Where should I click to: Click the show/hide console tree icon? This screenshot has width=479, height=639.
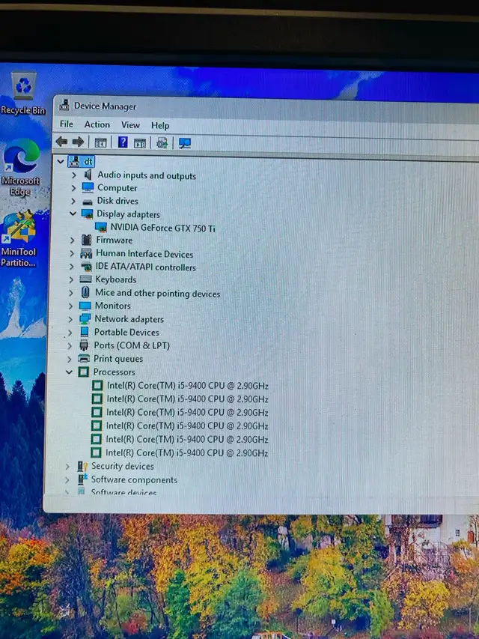[100, 142]
